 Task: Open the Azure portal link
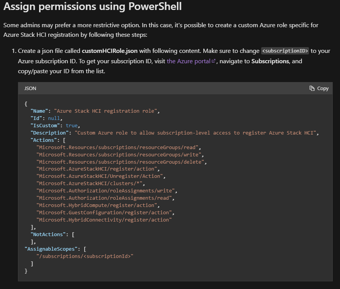189,61
